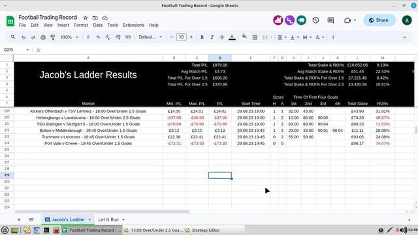Toggle strikethrough formatting
Image resolution: width=418 pixels, height=235 pixels.
[221, 37]
